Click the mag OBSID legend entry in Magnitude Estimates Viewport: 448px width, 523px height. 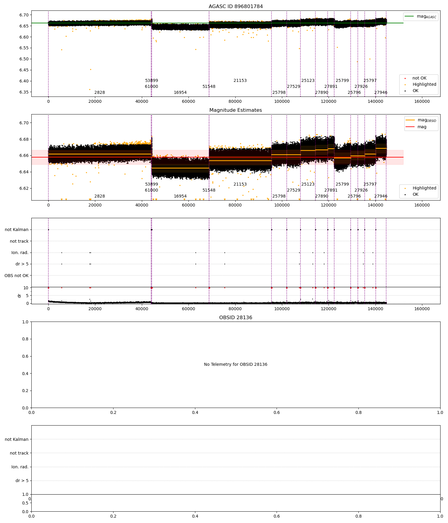pyautogui.click(x=421, y=120)
